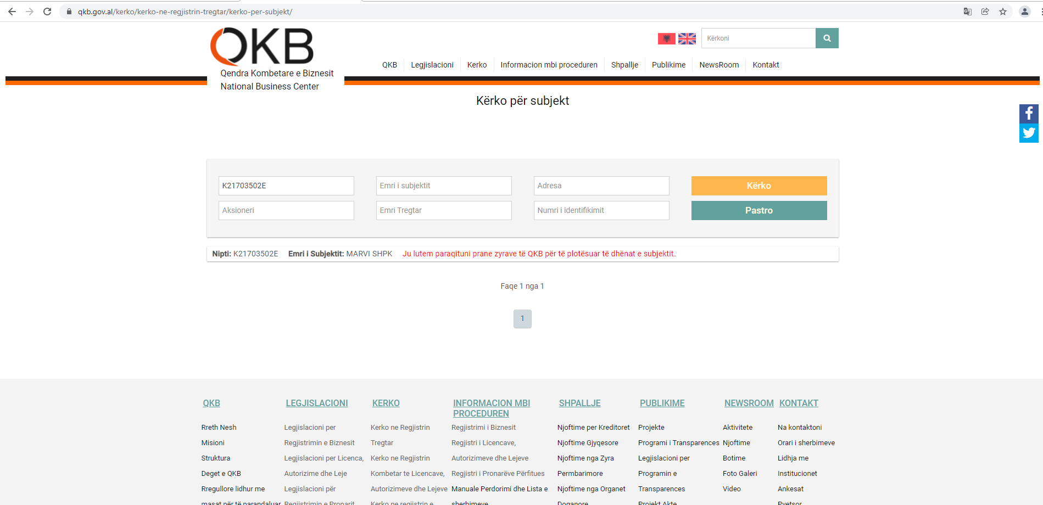Click the Aksioneri input field
This screenshot has height=505, width=1043.
pos(286,210)
